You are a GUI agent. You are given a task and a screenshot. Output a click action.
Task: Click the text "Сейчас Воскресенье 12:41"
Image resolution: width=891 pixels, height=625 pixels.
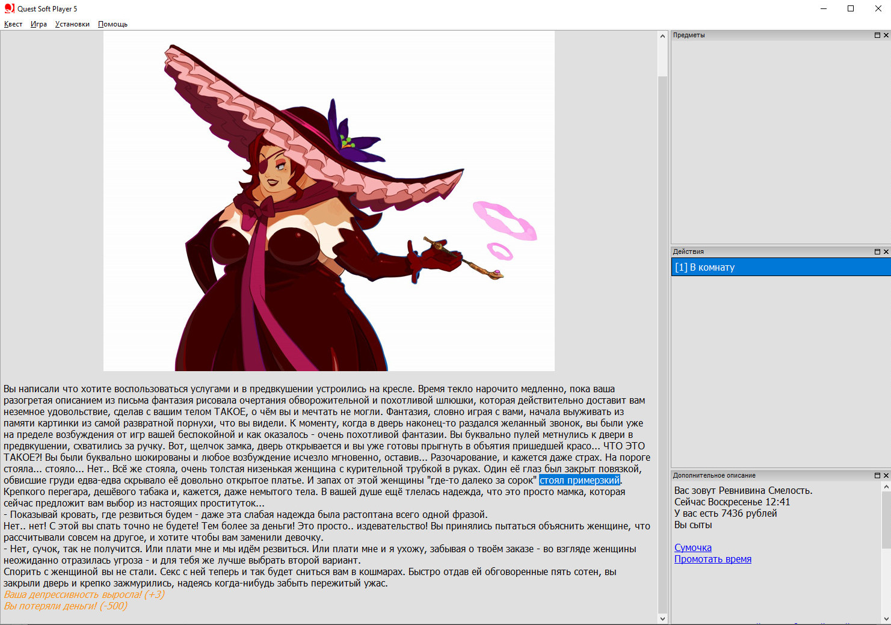[732, 502]
